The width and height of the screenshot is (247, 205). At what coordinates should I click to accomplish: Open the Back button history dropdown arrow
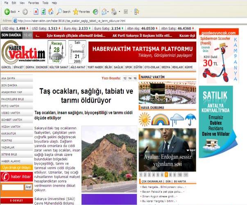19,11
